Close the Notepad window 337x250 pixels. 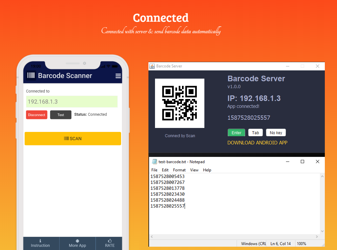tap(318, 162)
